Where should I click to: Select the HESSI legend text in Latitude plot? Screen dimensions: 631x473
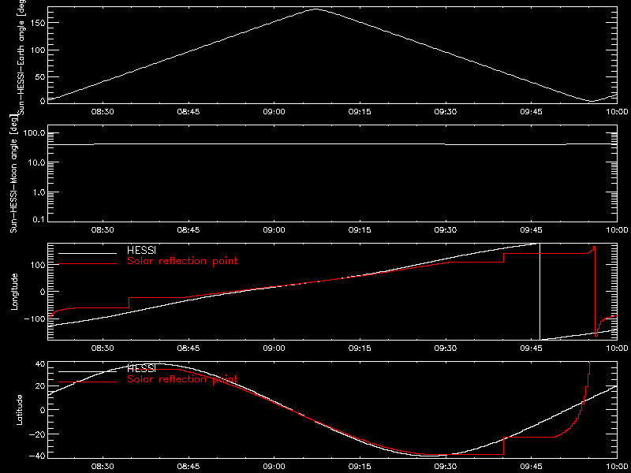pos(141,369)
